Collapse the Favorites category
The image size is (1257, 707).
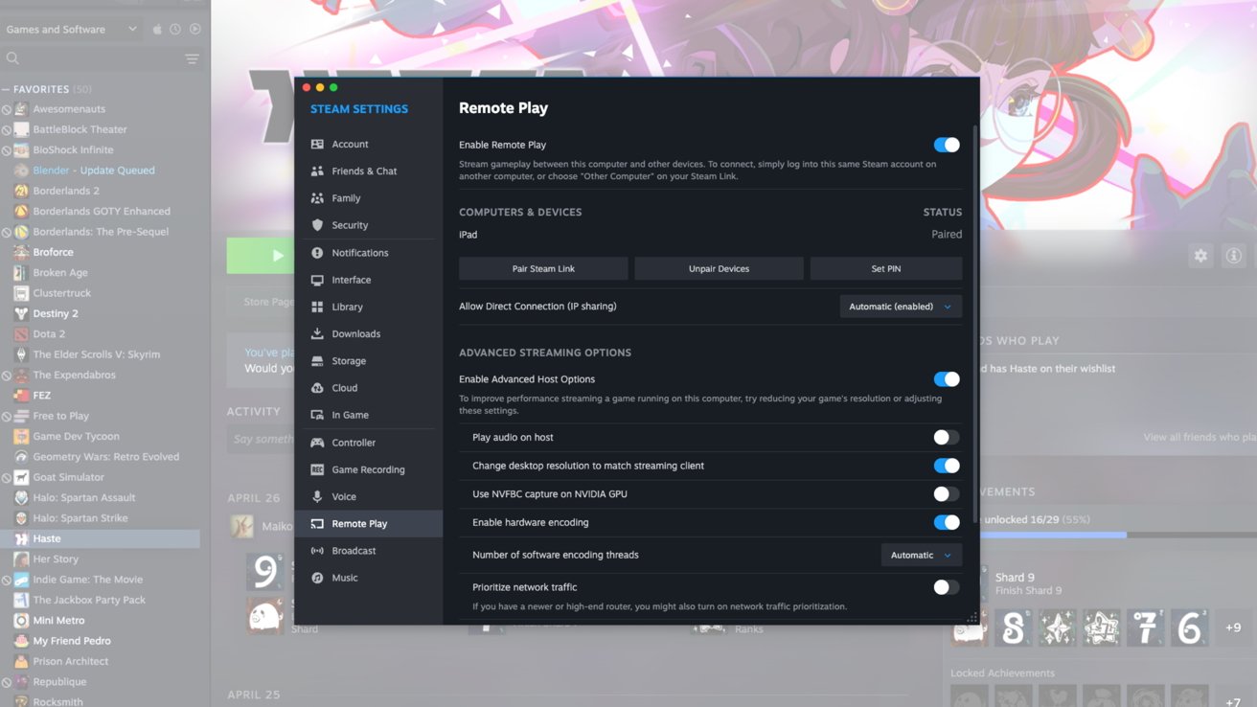pyautogui.click(x=7, y=89)
